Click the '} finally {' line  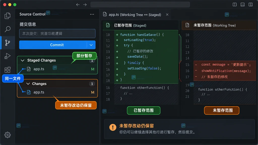click(x=134, y=63)
